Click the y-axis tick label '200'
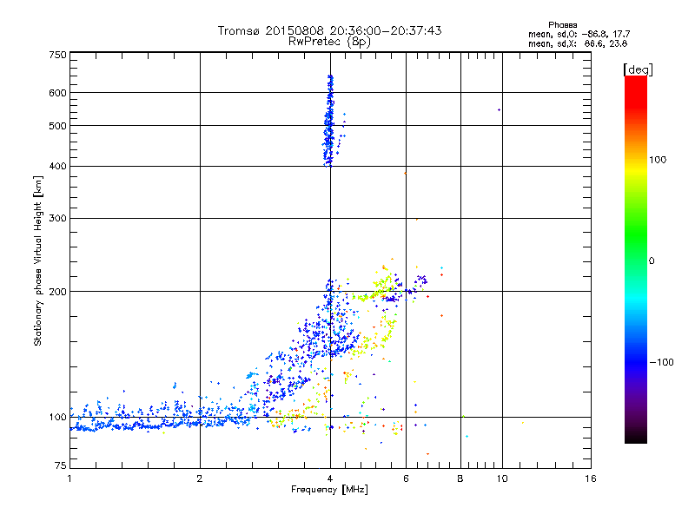 tap(57, 292)
